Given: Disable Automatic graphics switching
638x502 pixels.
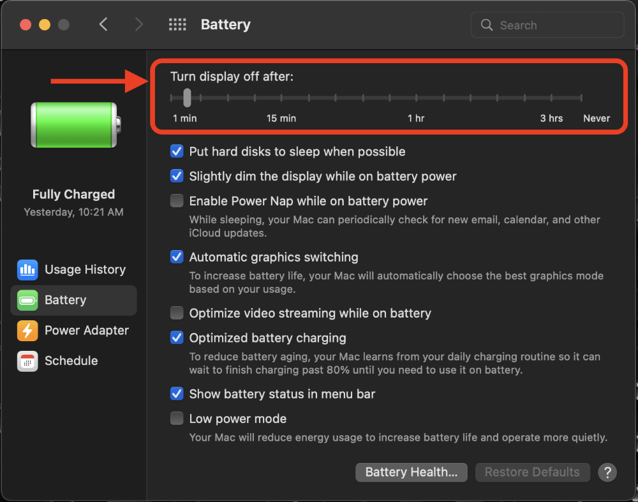Looking at the screenshot, I should (x=177, y=256).
